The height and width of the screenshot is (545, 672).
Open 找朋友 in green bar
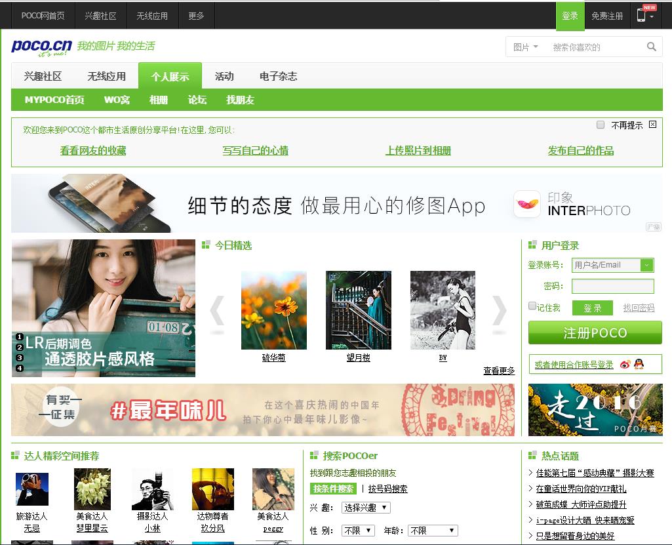tap(241, 100)
